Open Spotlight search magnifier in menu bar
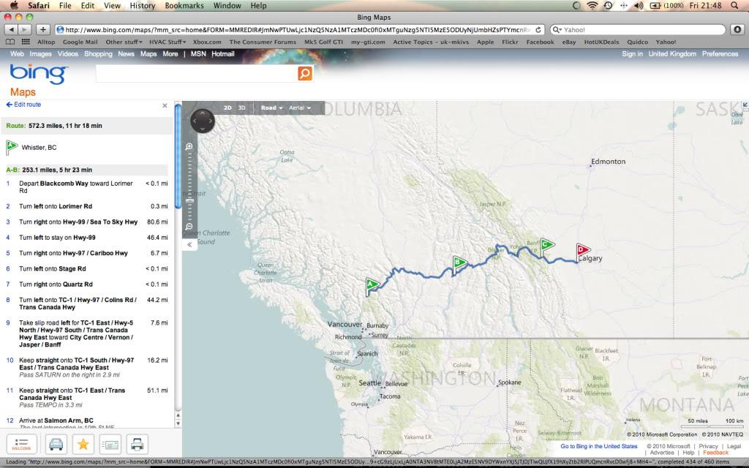The width and height of the screenshot is (749, 468). tap(734, 6)
